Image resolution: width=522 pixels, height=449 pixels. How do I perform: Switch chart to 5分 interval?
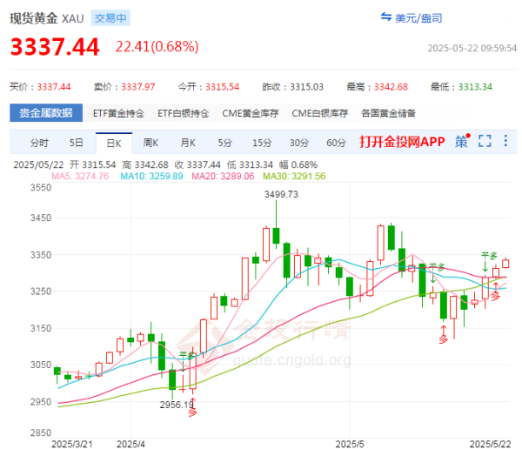coord(224,143)
